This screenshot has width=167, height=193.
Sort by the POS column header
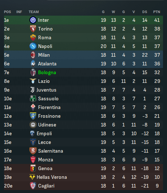point(8,12)
